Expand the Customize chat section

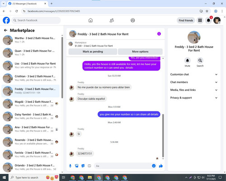click(x=194, y=74)
